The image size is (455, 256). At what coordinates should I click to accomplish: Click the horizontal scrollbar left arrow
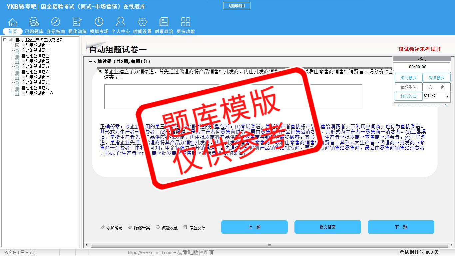87,245
